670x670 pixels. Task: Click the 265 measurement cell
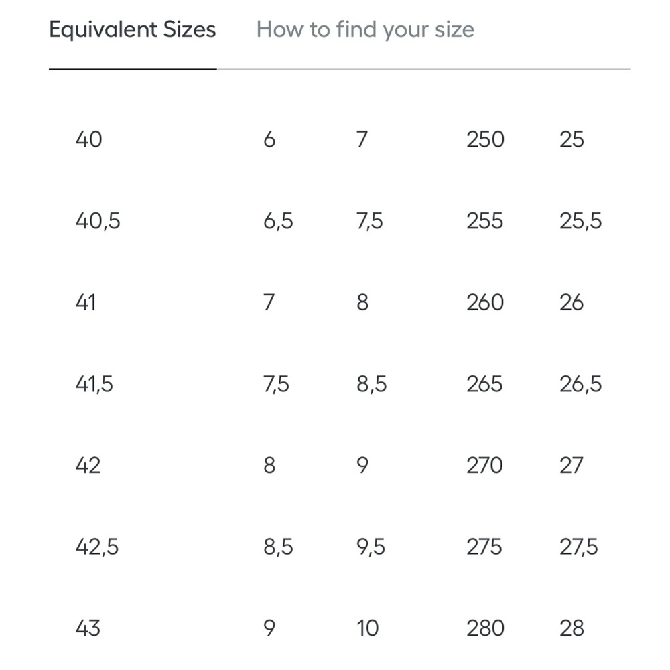coord(484,384)
